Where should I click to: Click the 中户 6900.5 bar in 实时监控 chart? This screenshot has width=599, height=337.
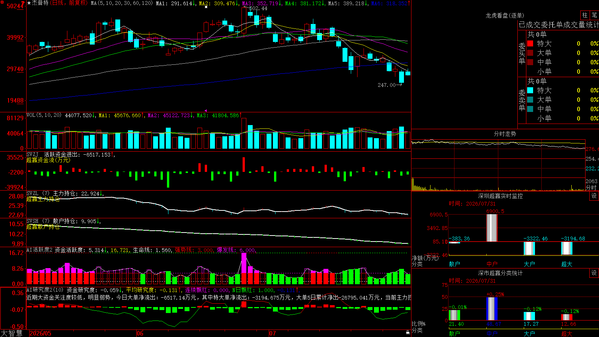(492, 228)
